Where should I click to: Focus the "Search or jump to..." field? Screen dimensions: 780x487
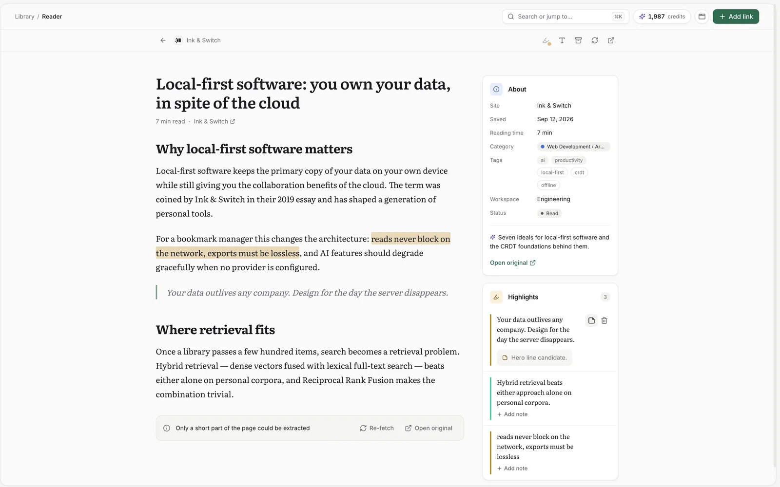(565, 17)
